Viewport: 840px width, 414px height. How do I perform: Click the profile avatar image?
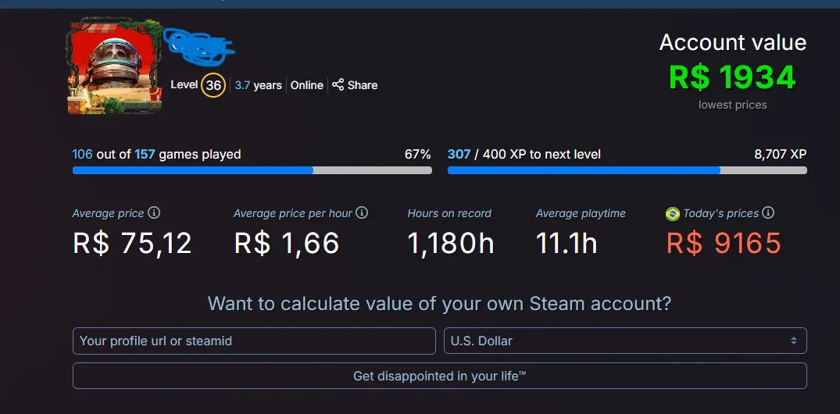tap(115, 66)
